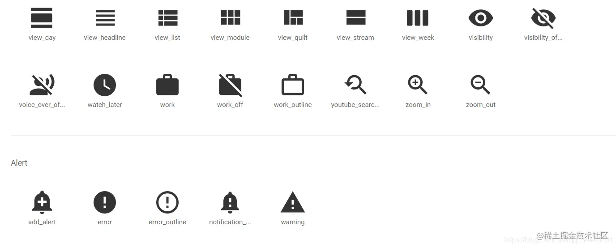Select the view_quilt icon
616x248 pixels.
[x=293, y=17]
